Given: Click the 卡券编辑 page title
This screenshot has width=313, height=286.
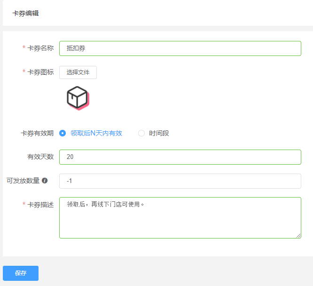Looking at the screenshot, I should coord(25,13).
